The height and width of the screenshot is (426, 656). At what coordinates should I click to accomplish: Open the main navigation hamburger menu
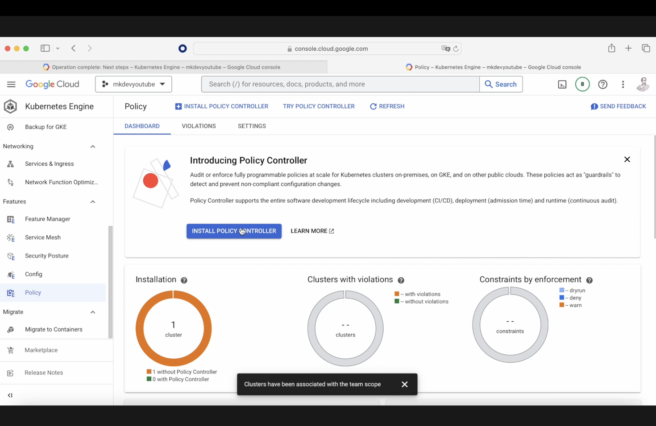click(x=11, y=84)
